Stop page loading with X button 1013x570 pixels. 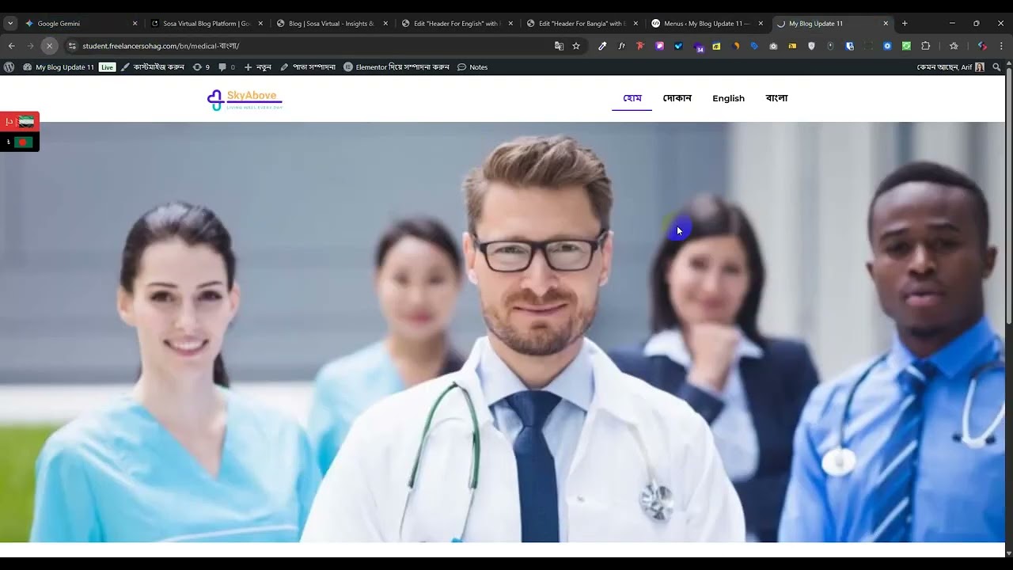[49, 46]
